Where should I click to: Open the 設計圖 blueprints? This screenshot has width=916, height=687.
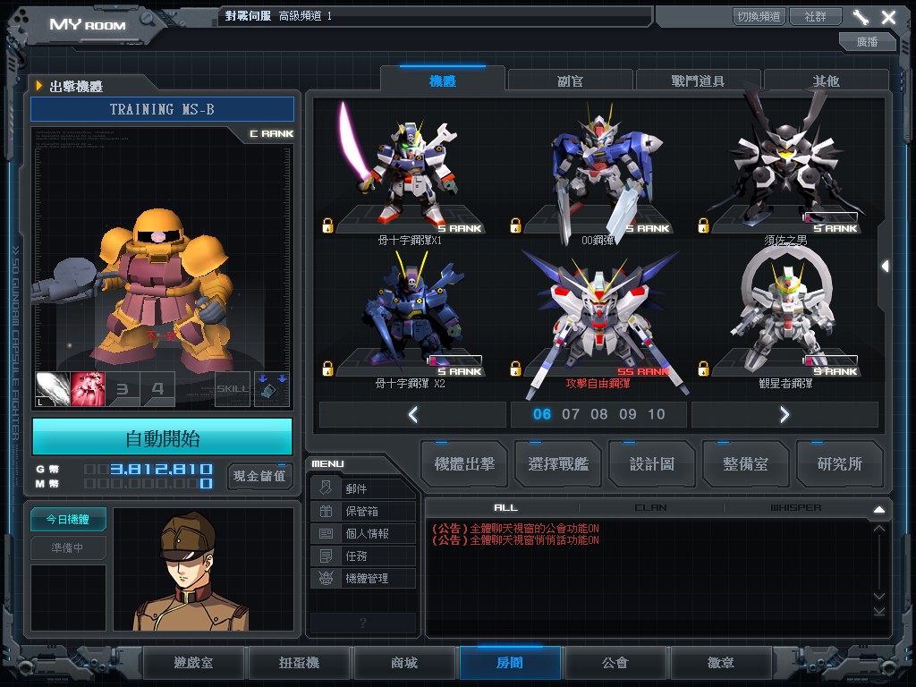coord(652,464)
